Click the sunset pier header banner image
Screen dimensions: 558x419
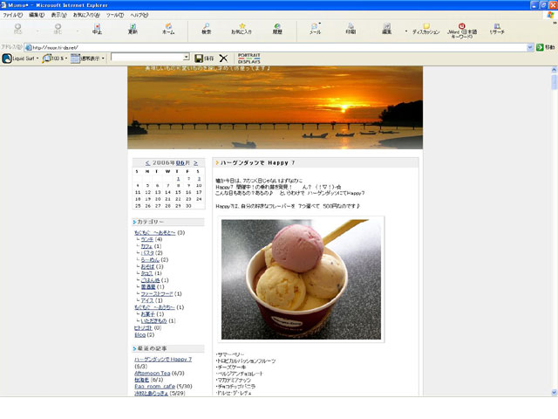click(276, 107)
